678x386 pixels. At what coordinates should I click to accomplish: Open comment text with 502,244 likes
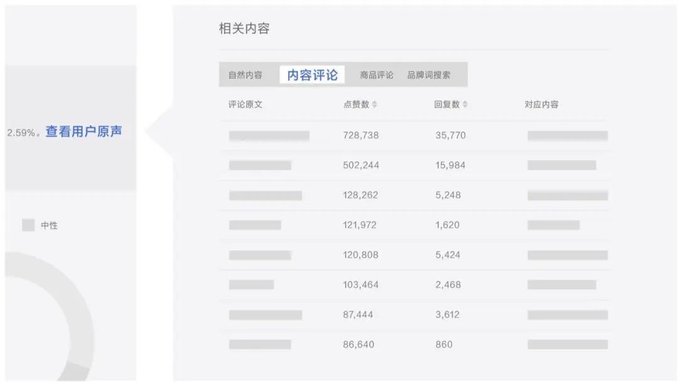(x=260, y=165)
